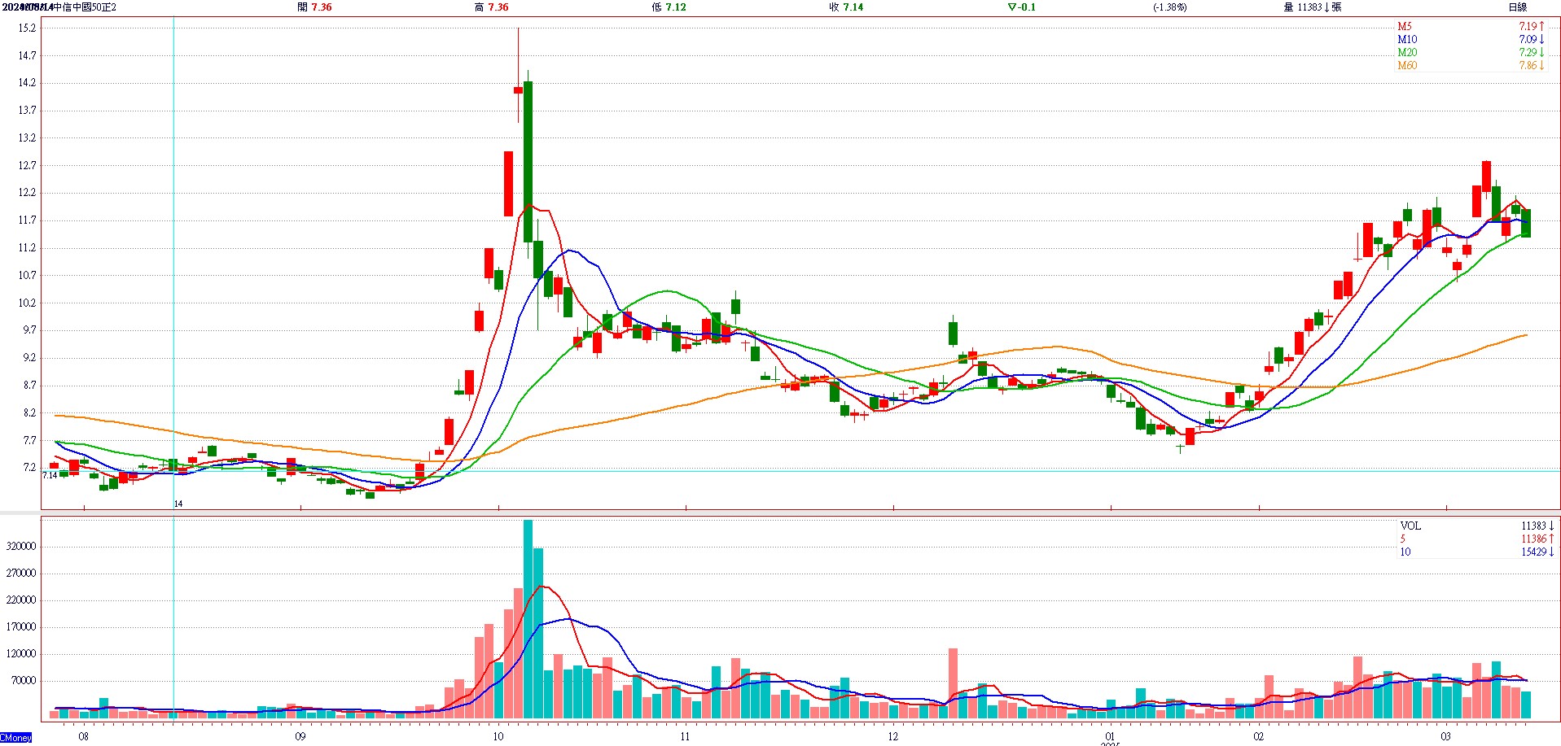The height and width of the screenshot is (746, 1561).
Task: Select the 日線 daily chart label
Action: [x=1518, y=7]
